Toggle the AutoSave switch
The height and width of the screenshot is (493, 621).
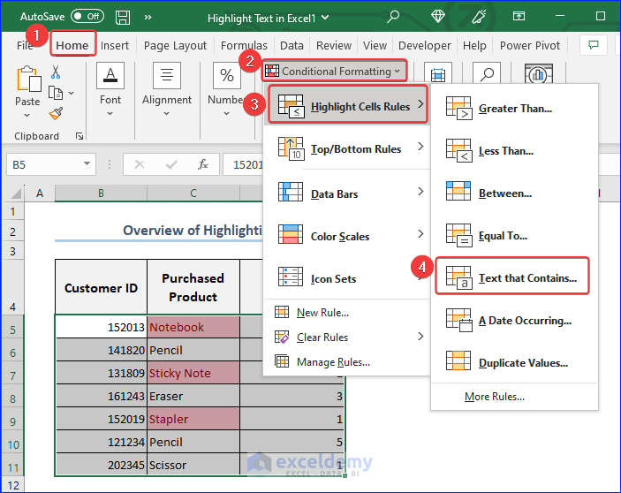pos(87,17)
